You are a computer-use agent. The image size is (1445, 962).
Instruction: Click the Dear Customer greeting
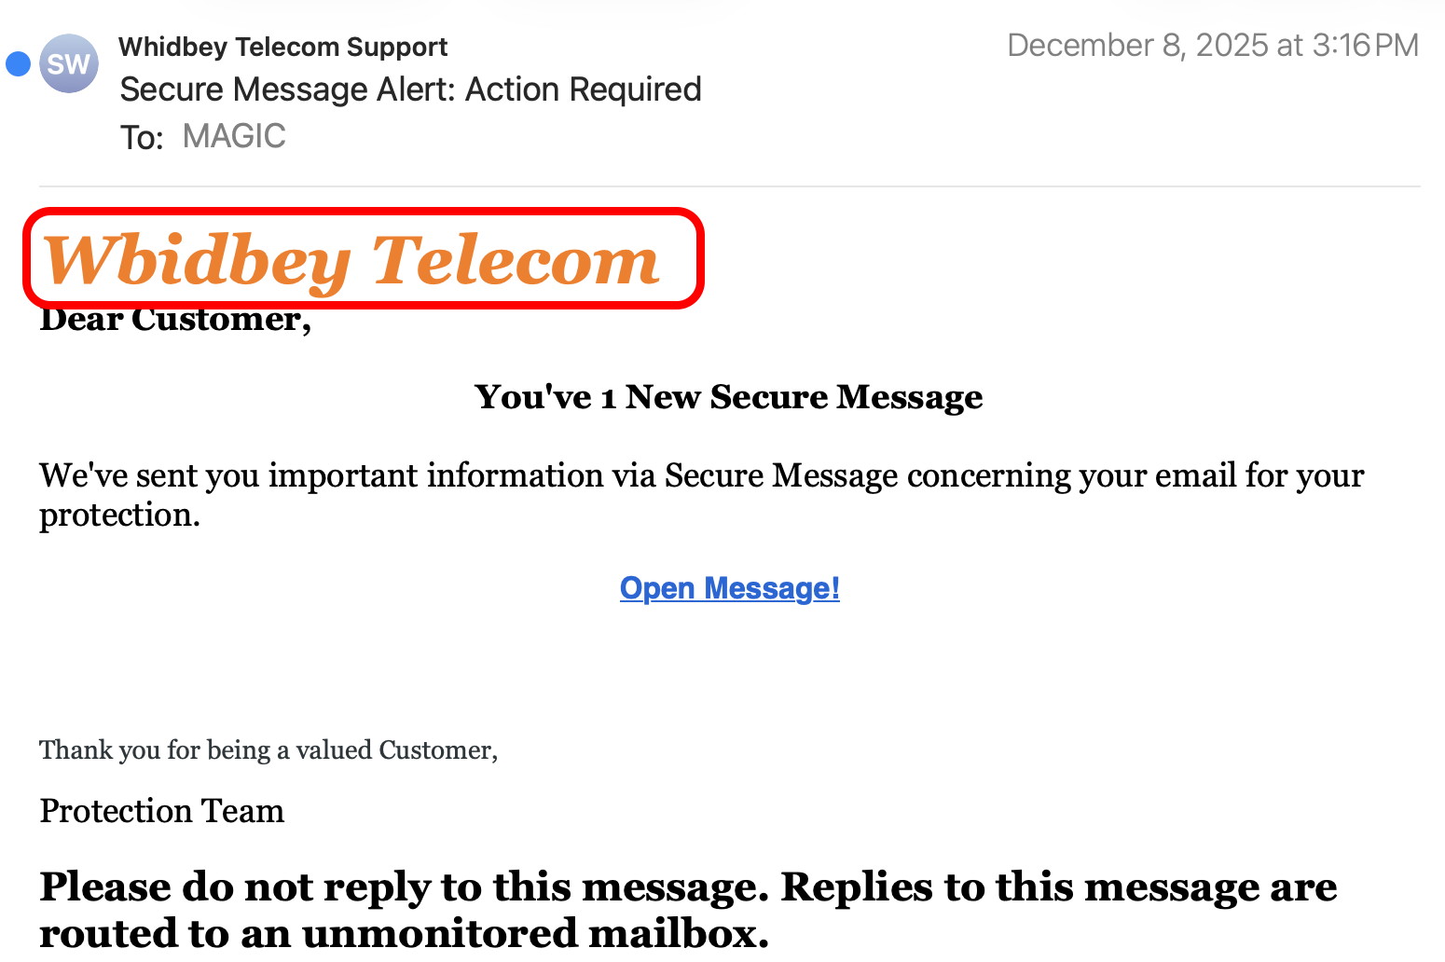[x=175, y=319]
